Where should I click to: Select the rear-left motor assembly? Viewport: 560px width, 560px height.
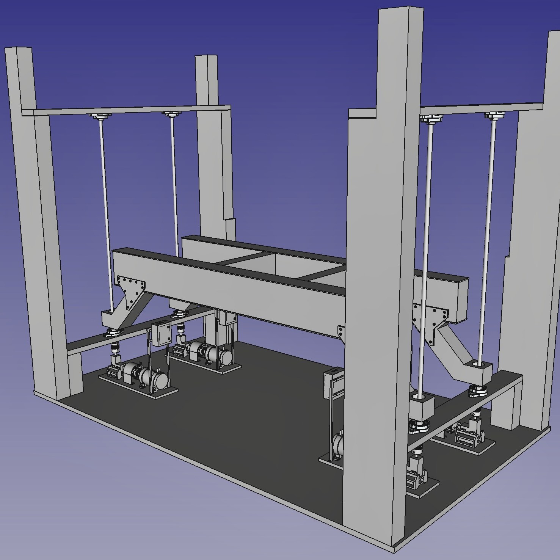click(209, 352)
